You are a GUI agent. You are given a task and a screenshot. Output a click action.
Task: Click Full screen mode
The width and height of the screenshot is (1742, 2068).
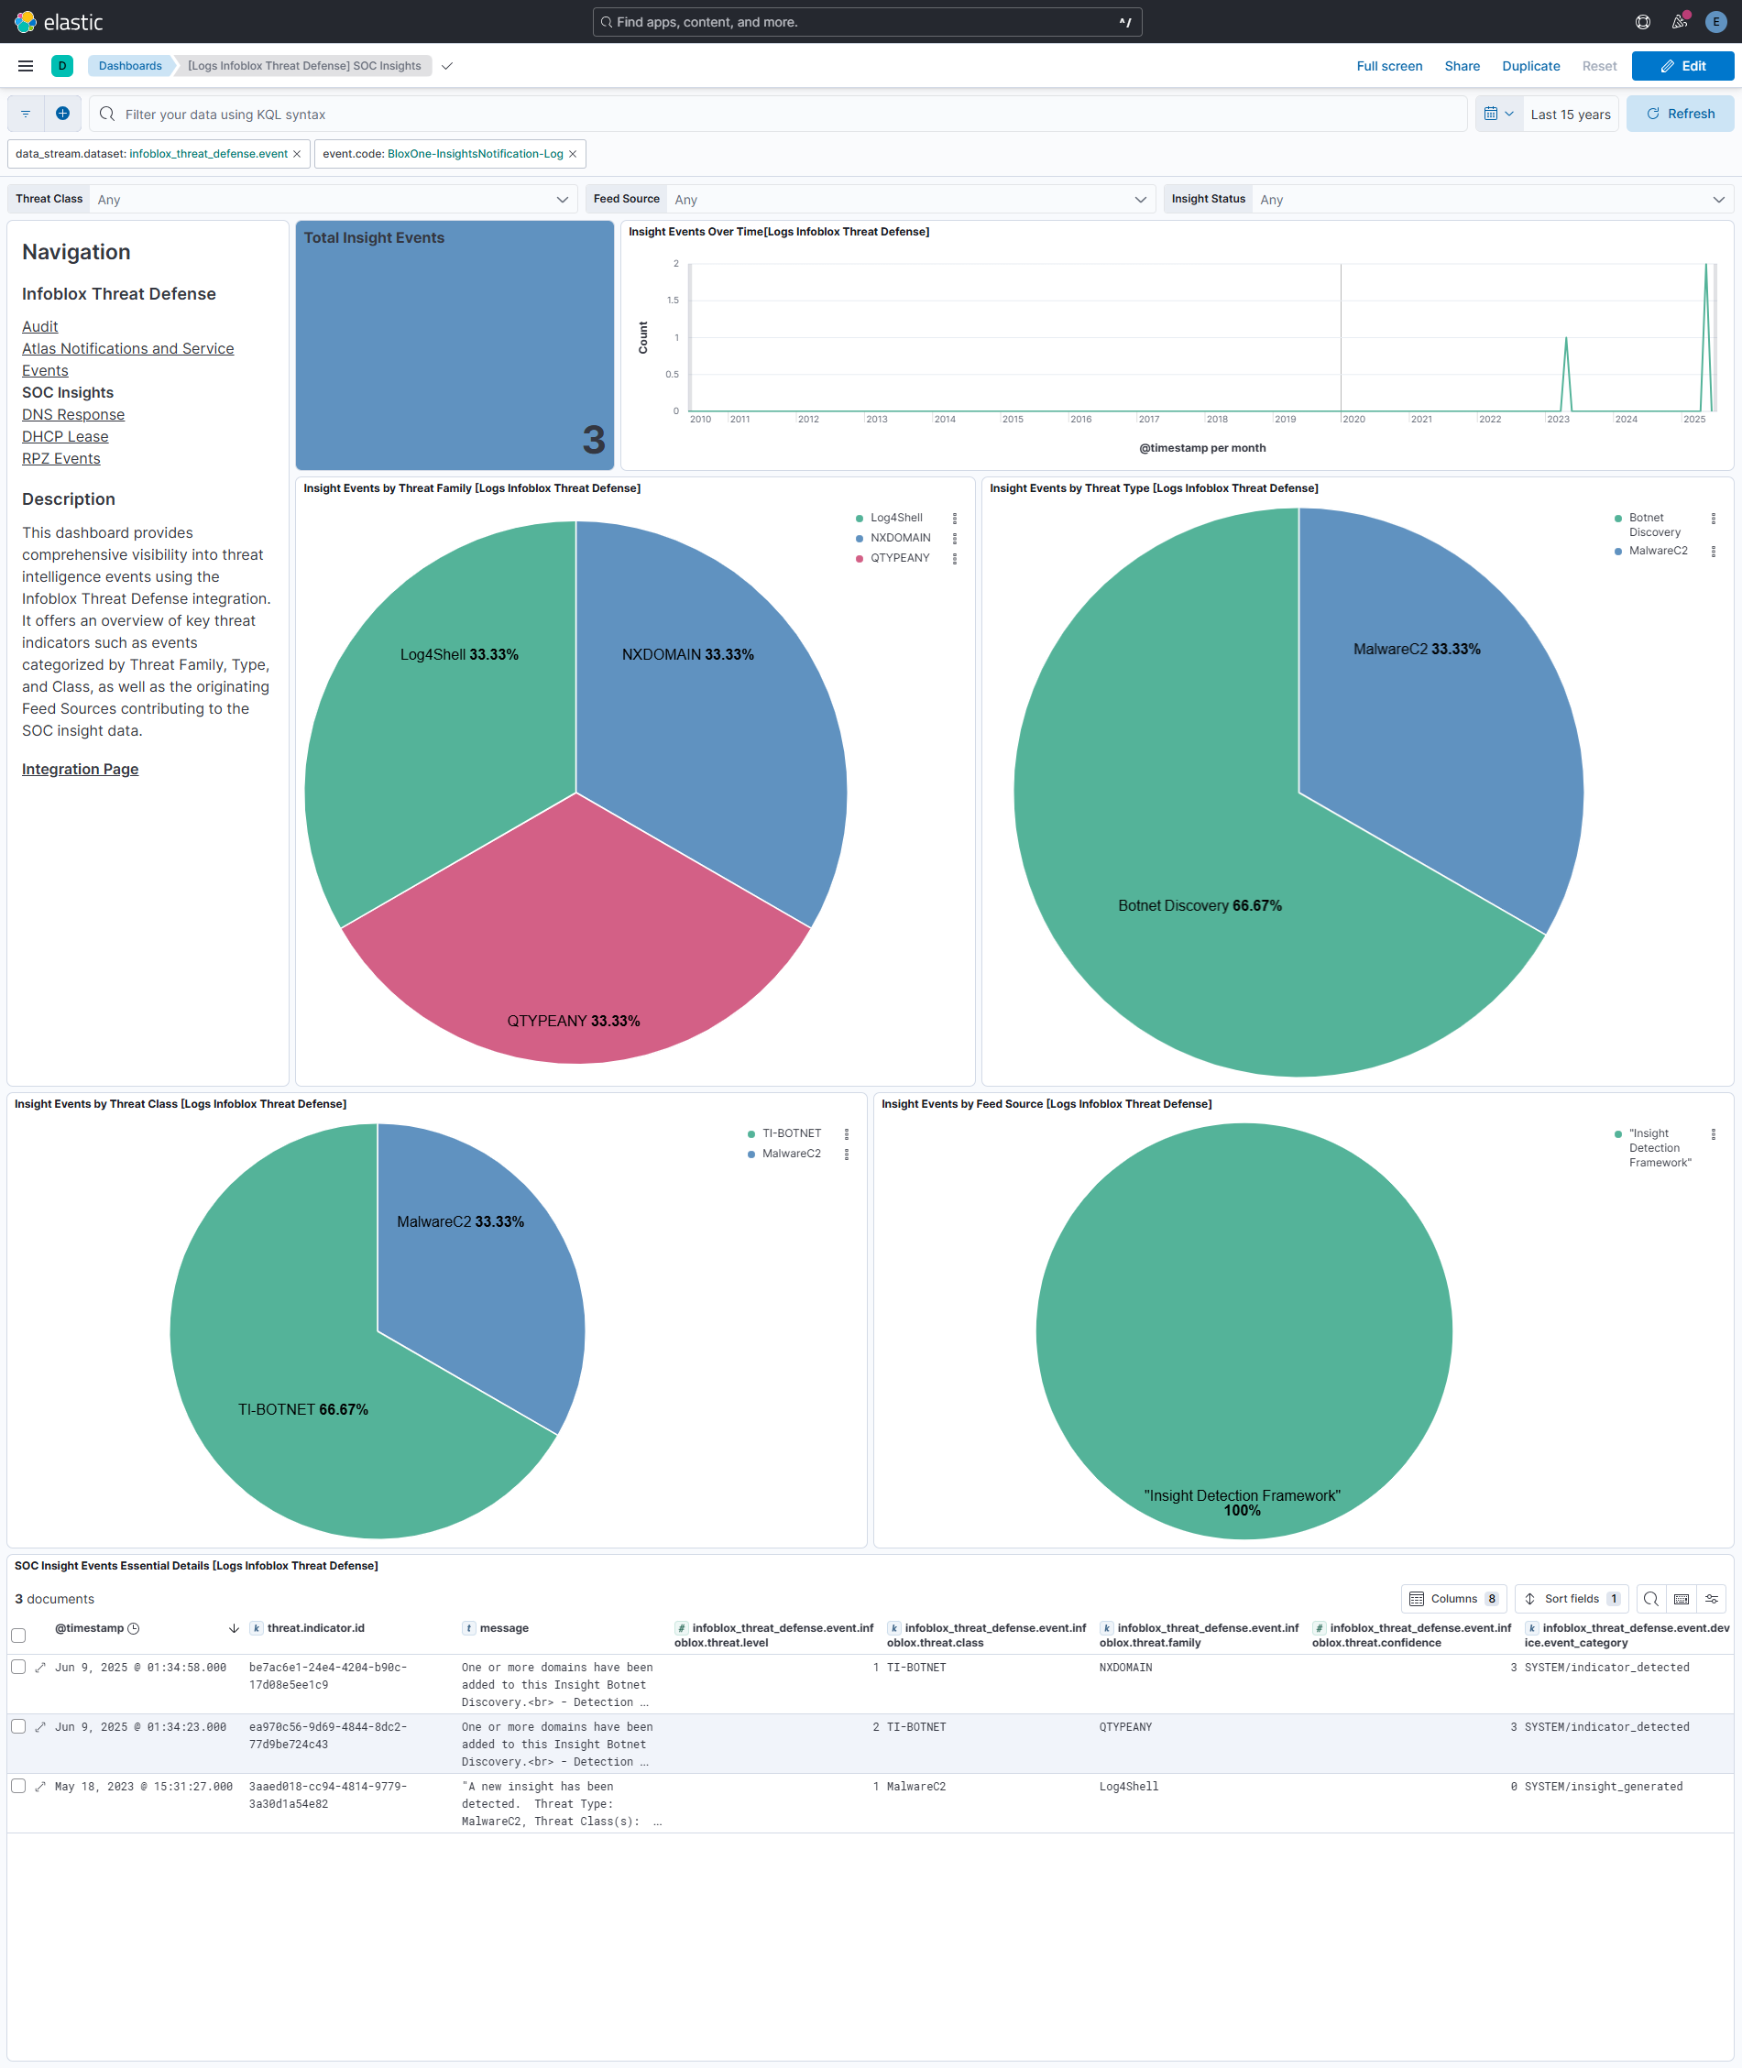pos(1389,66)
